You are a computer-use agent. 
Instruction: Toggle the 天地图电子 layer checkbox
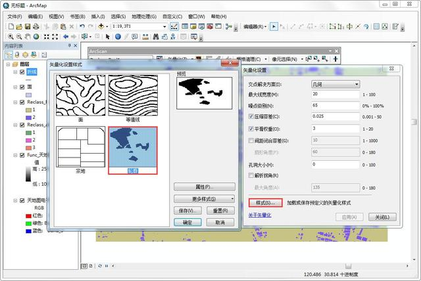(22, 200)
